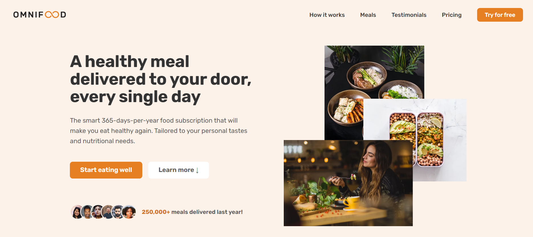Image resolution: width=533 pixels, height=237 pixels.
Task: Click the down arrow on Learn more
Action: 197,170
